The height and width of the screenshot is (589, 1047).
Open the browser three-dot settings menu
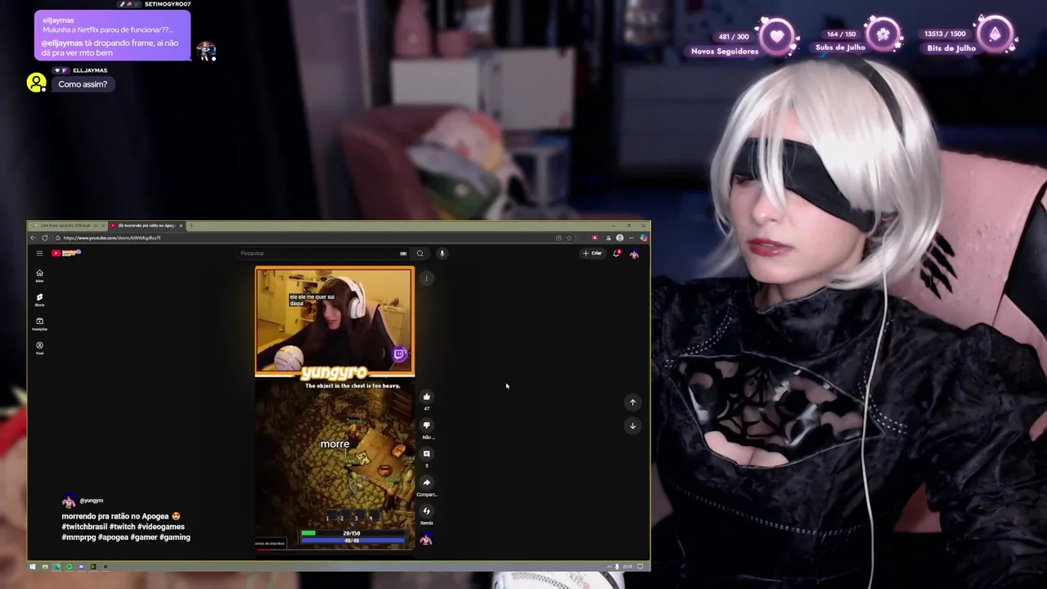click(x=631, y=237)
